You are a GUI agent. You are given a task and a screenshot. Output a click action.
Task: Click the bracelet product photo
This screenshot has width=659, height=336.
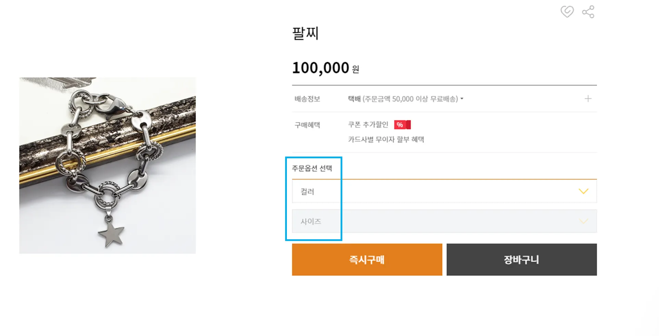[x=107, y=165]
